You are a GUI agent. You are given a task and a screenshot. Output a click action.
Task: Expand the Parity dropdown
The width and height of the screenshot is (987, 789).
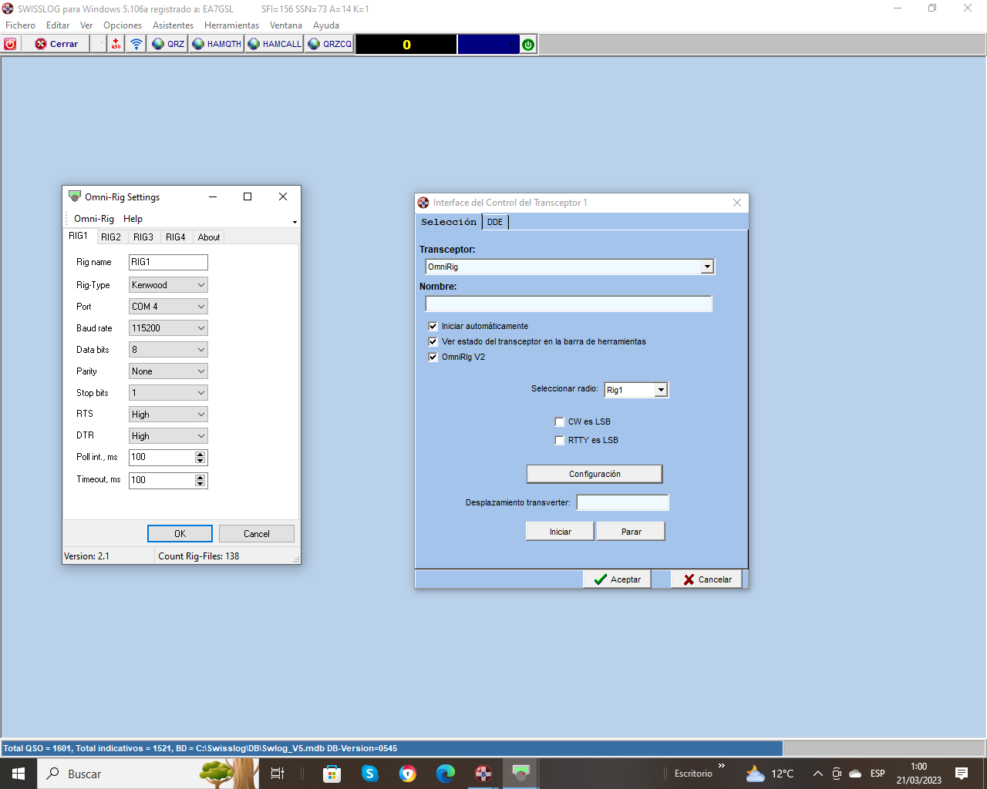click(168, 371)
